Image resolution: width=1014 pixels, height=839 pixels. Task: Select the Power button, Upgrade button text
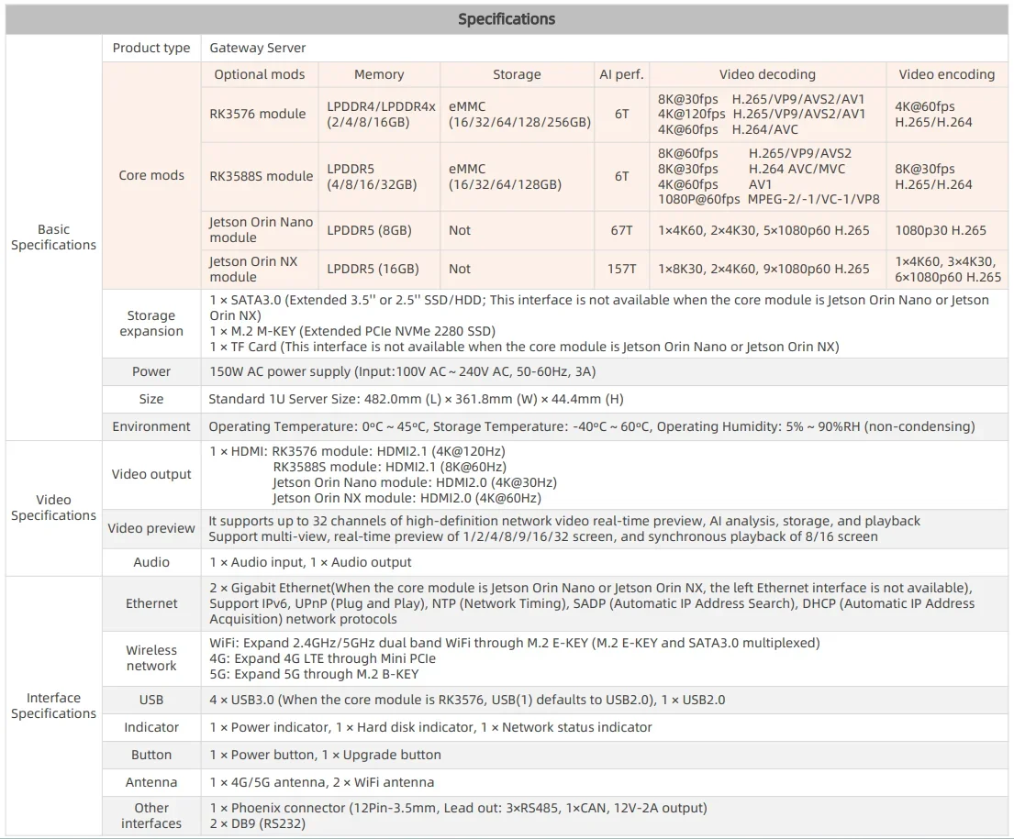[x=325, y=755]
